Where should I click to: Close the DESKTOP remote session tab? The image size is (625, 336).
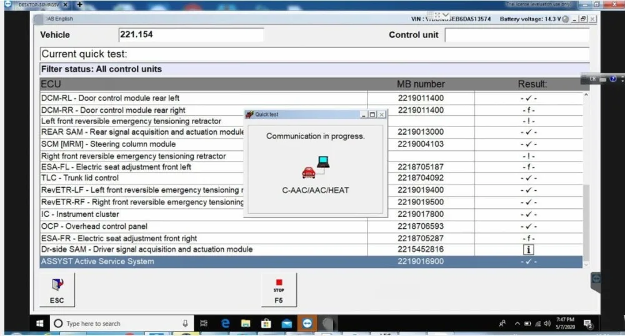click(66, 4)
